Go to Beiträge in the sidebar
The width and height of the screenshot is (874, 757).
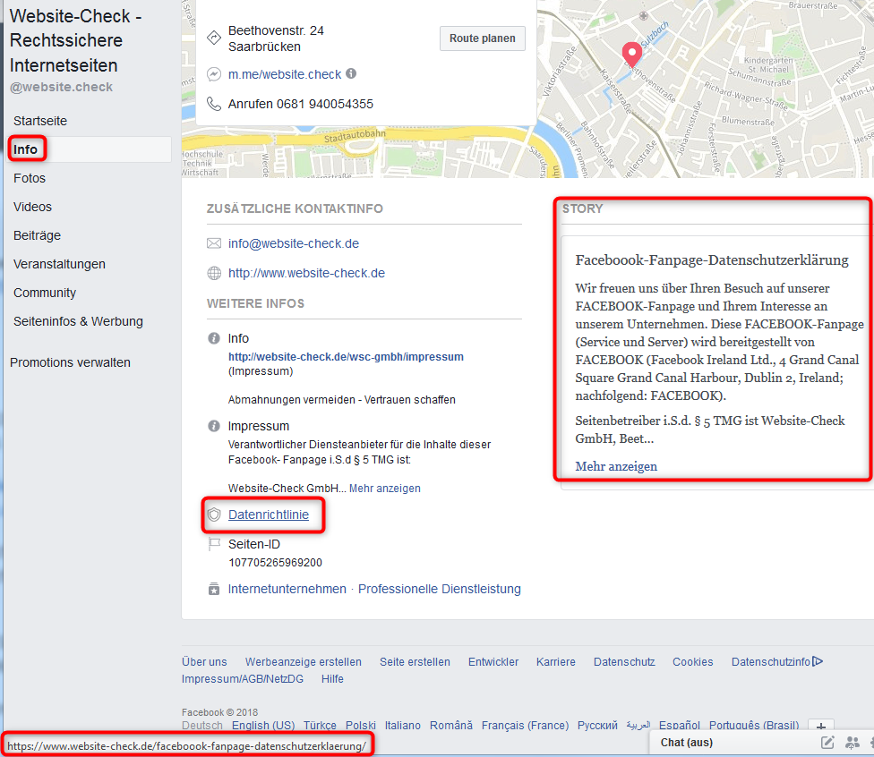tap(37, 235)
